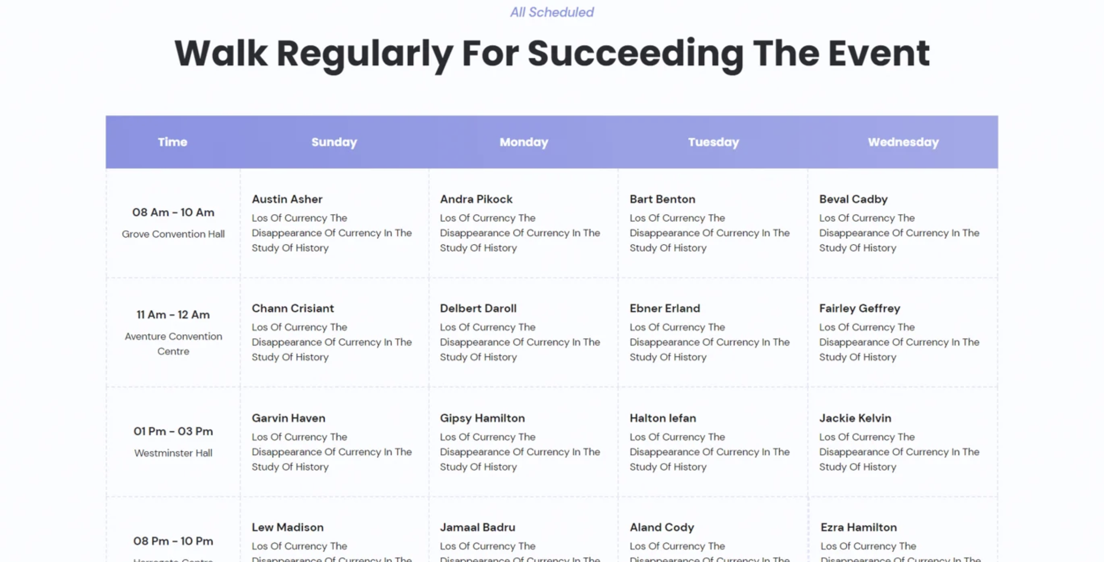Viewport: 1104px width, 562px height.
Task: Select the Bart Benton speaker name
Action: (662, 199)
